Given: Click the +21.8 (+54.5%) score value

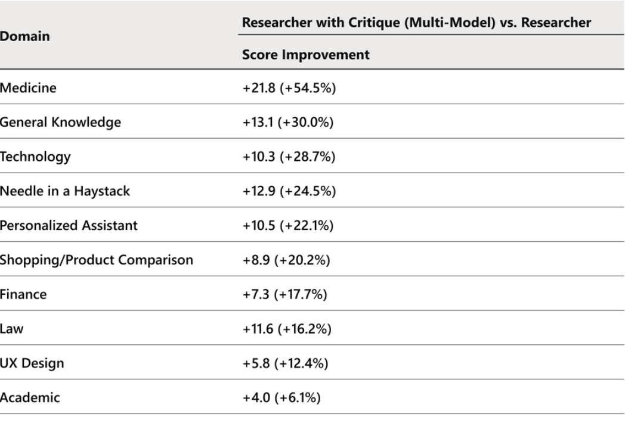Looking at the screenshot, I should click(289, 88).
